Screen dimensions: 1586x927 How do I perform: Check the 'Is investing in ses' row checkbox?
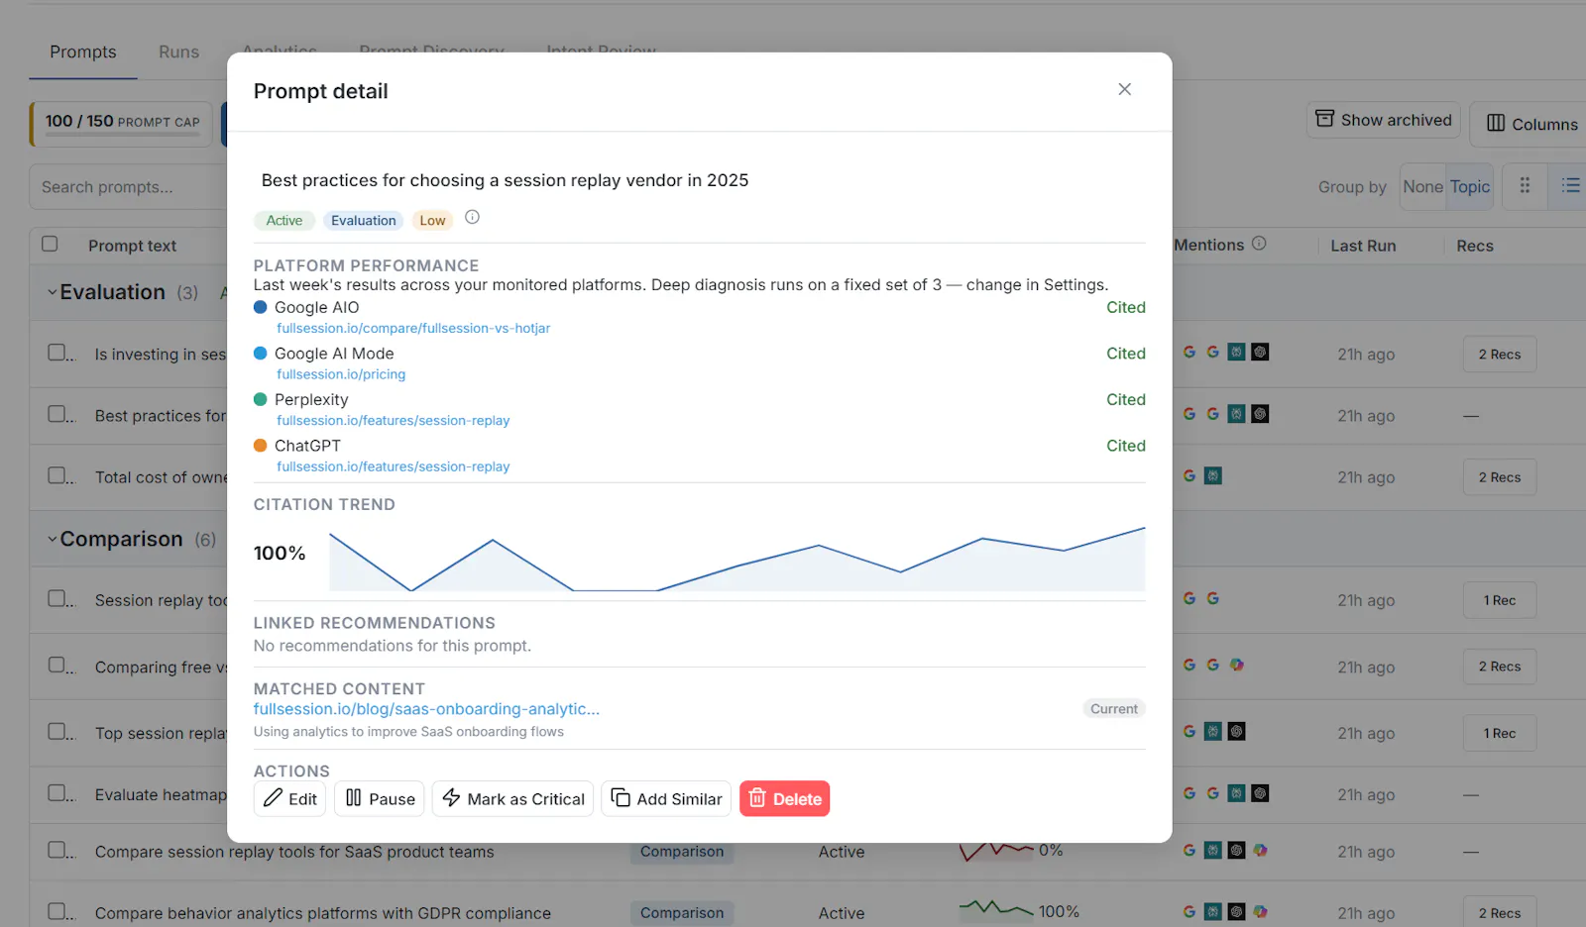(x=57, y=353)
